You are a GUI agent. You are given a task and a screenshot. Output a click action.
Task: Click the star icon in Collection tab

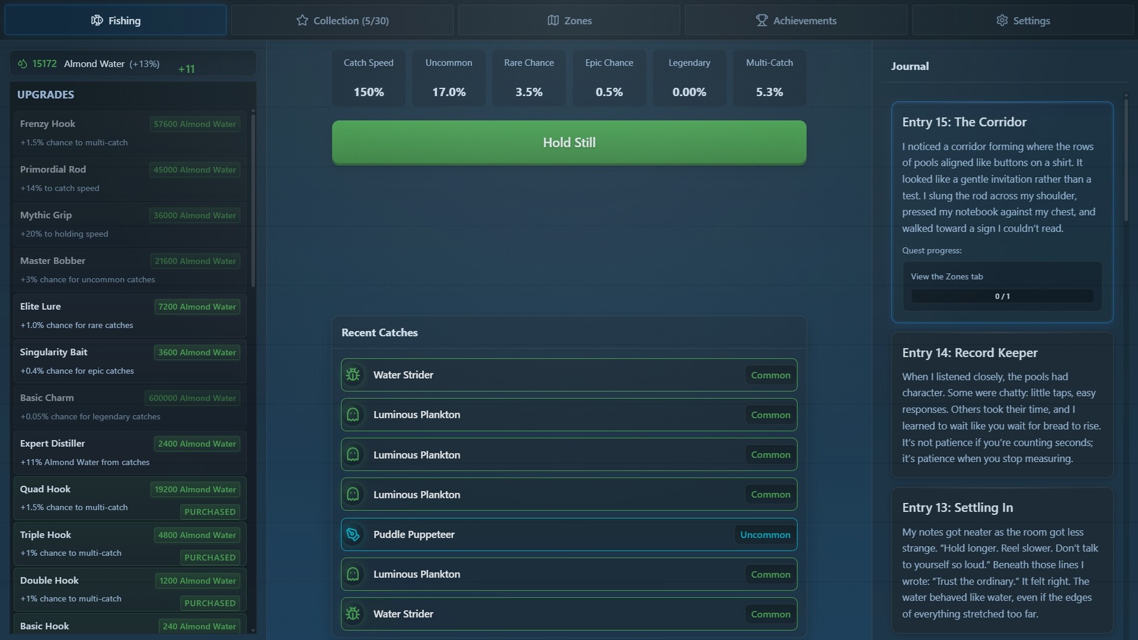coord(302,20)
